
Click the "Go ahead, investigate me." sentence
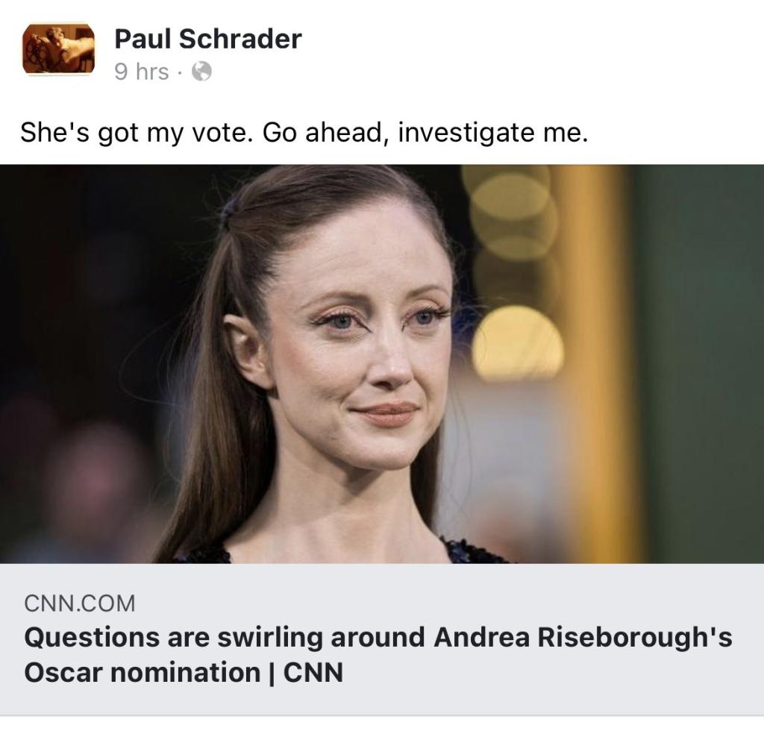click(x=425, y=133)
